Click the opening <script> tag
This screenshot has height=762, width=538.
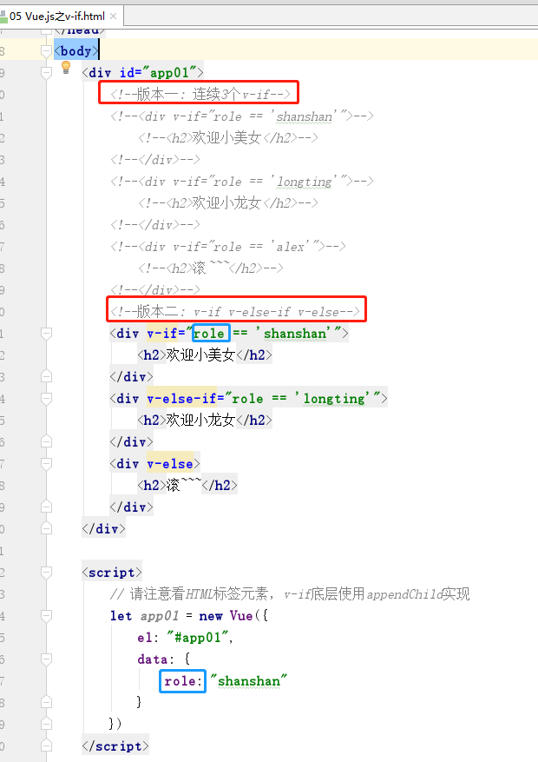[112, 573]
